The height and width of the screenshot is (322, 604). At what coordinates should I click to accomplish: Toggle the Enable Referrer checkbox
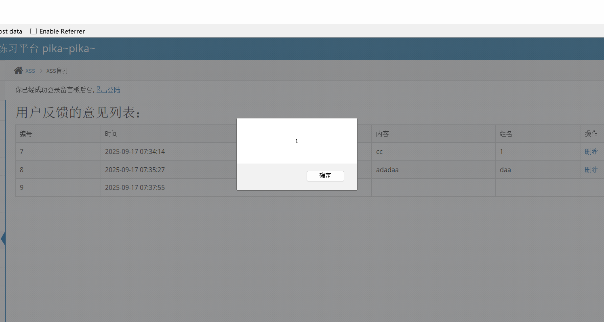[x=34, y=31]
